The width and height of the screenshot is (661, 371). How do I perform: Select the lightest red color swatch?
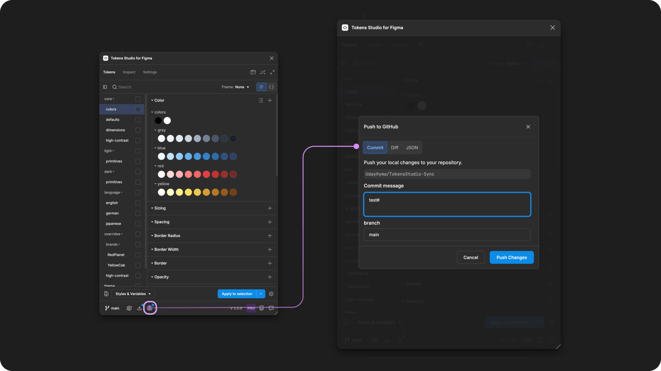(161, 174)
